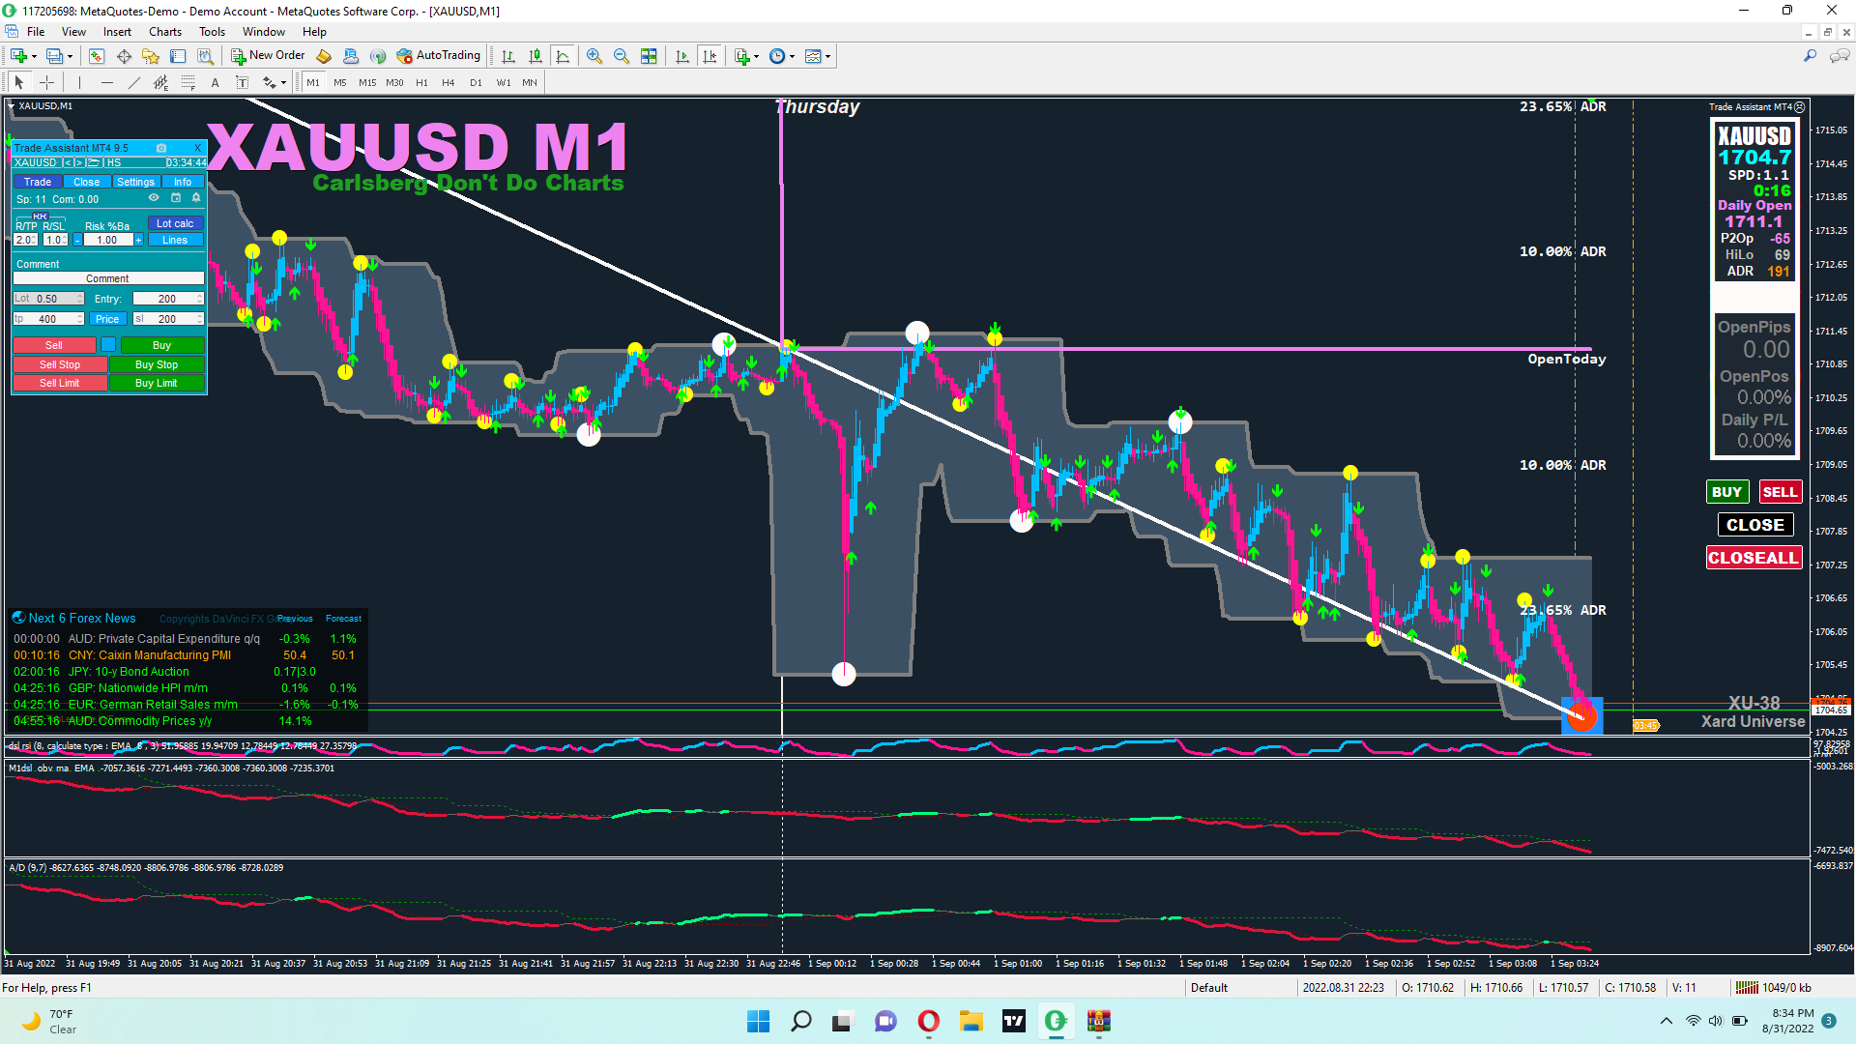Click the camera icon in Trade Assistant

(161, 148)
